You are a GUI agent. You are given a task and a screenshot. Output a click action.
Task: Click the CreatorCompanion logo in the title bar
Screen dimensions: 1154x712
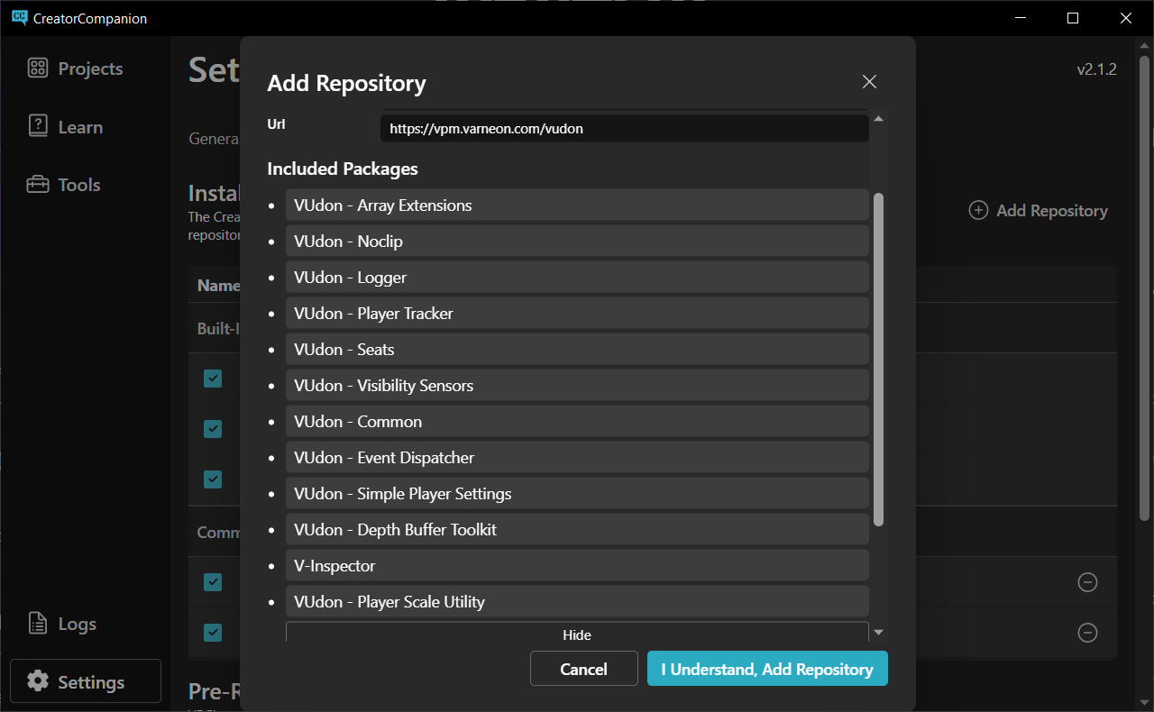click(x=20, y=17)
